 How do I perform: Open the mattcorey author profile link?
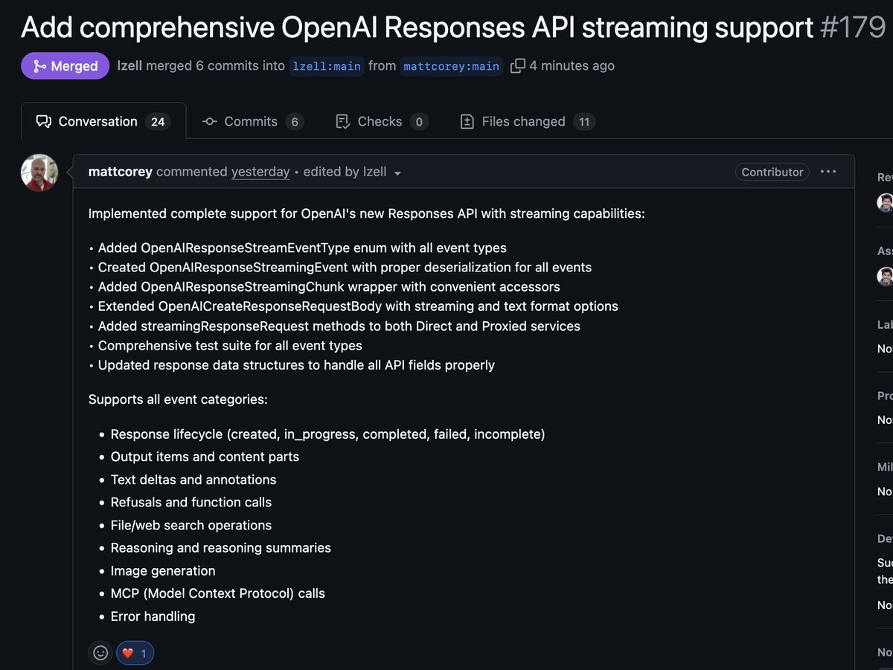[x=120, y=172]
